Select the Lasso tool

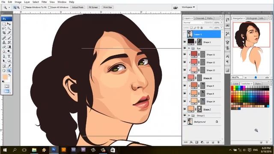click(x=4, y=29)
